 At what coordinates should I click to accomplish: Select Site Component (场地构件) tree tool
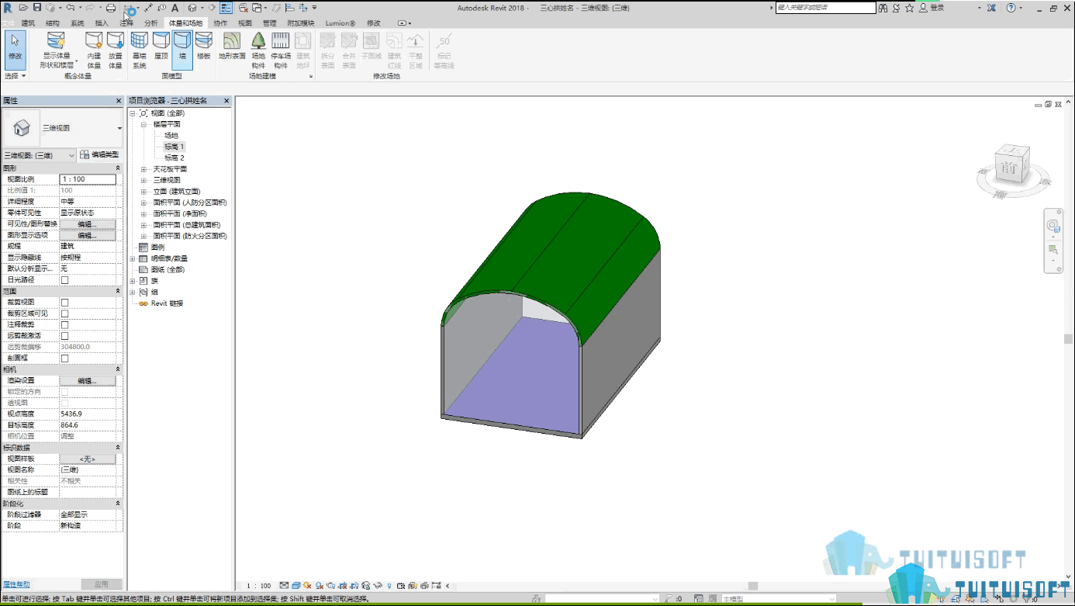pyautogui.click(x=258, y=50)
